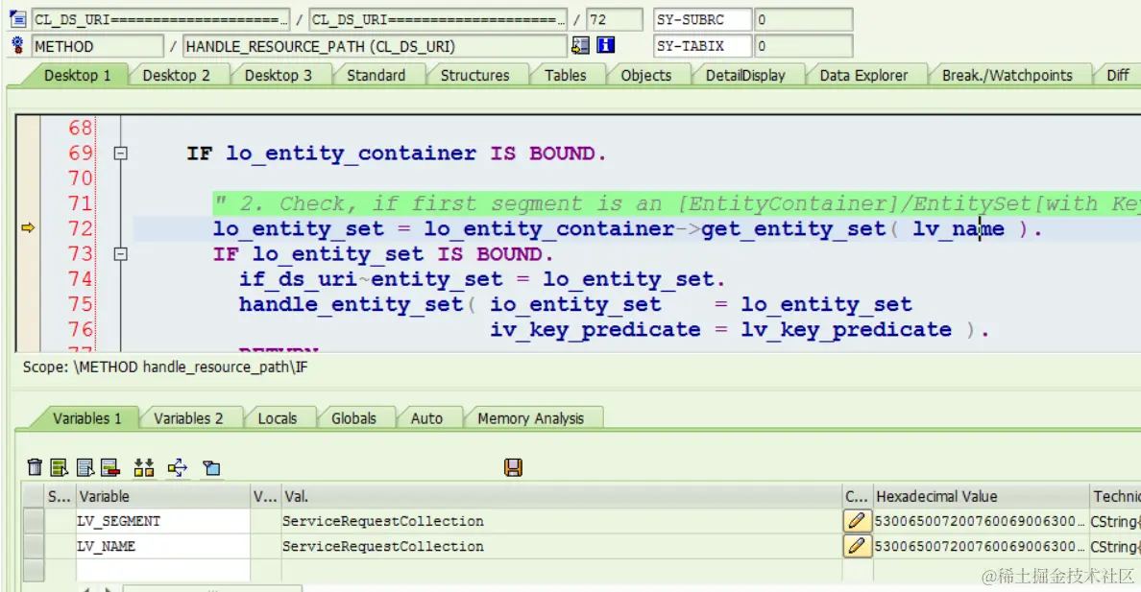The height and width of the screenshot is (592, 1141).
Task: Click the blue branching arrows tool icon
Action: (x=178, y=467)
